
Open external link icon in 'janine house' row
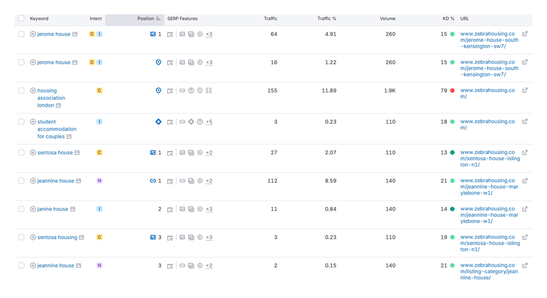click(x=525, y=209)
